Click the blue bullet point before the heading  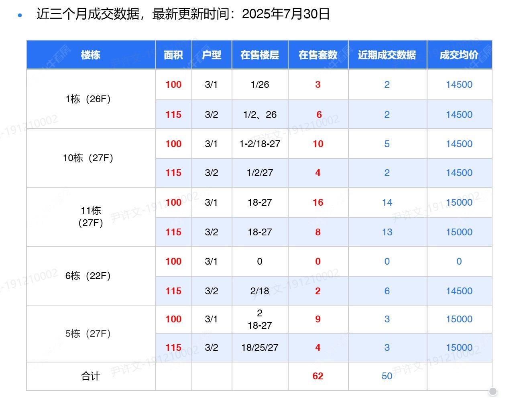(x=20, y=15)
